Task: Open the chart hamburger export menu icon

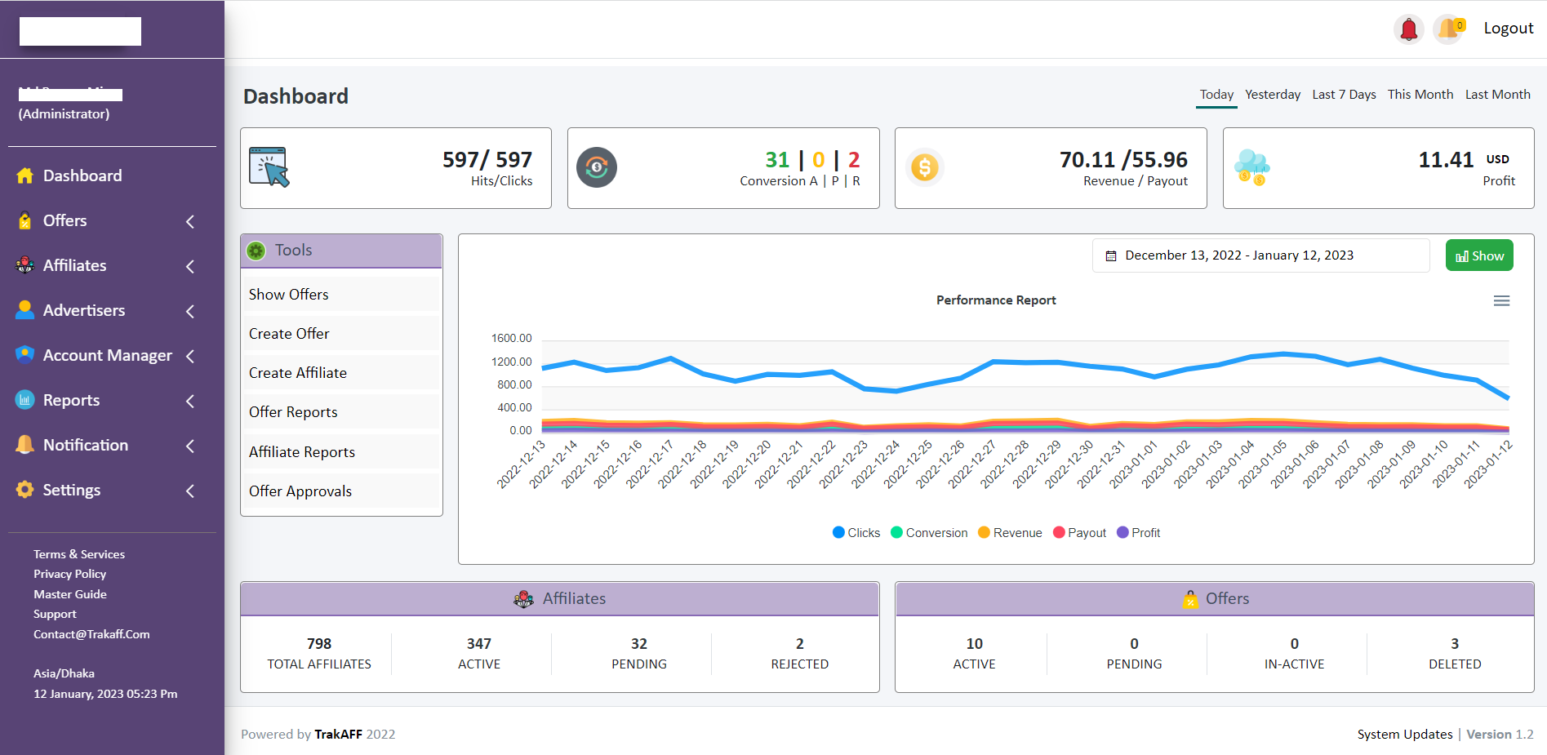Action: click(1501, 300)
